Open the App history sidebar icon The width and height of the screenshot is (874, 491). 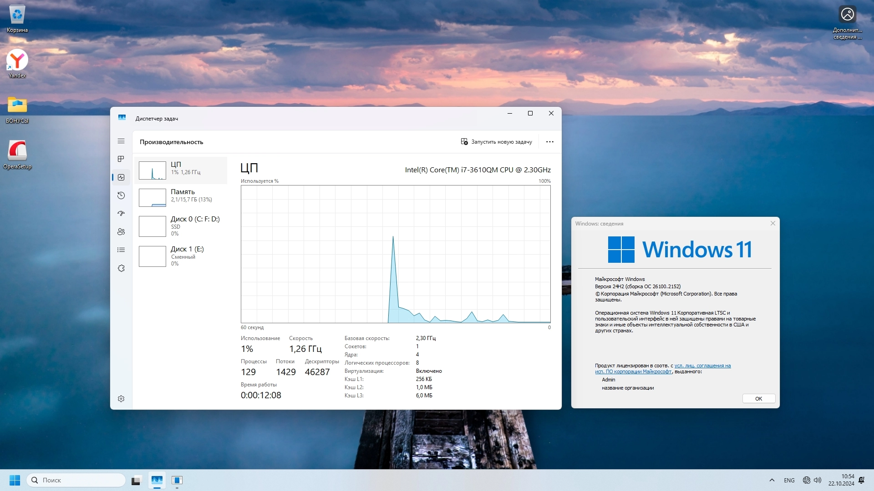click(121, 195)
